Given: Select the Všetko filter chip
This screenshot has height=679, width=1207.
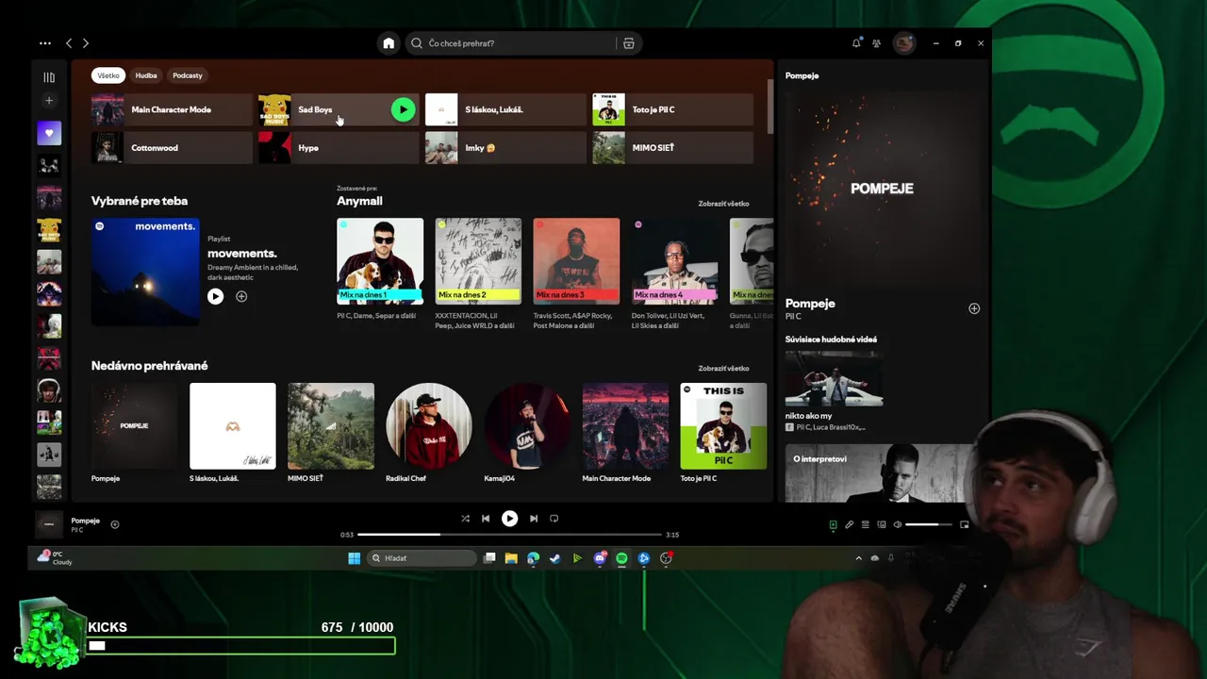Looking at the screenshot, I should (x=108, y=75).
